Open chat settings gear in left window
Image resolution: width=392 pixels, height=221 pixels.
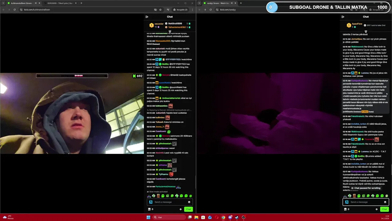tap(180, 209)
